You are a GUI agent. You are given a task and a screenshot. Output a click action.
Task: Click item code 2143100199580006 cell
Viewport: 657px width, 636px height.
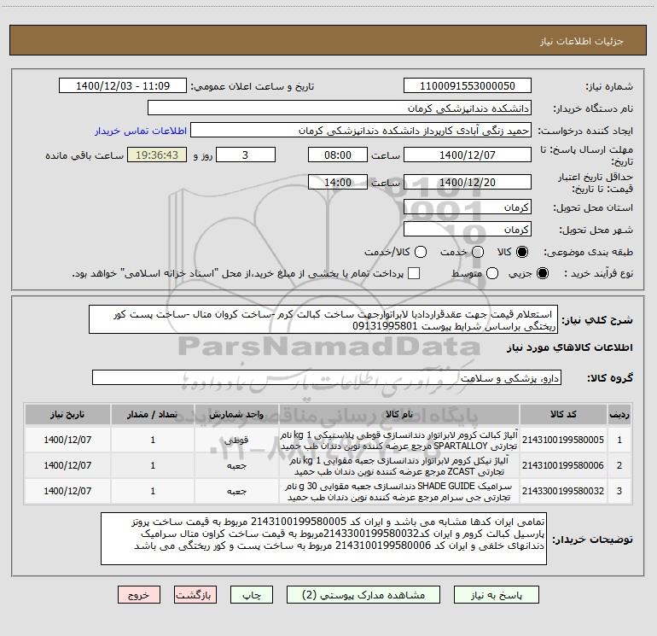point(563,465)
